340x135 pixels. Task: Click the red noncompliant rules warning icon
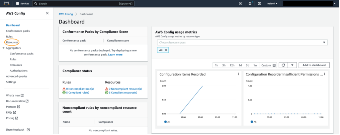tap(64, 89)
